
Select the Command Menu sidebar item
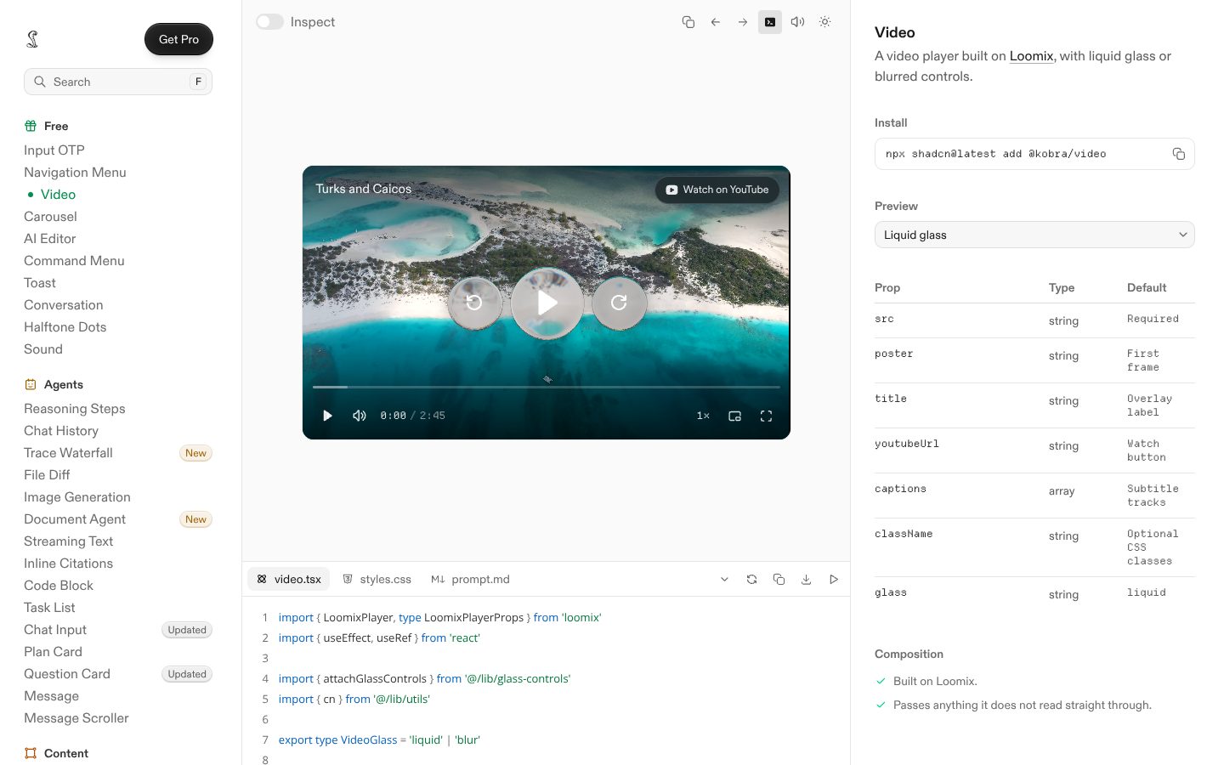coord(74,261)
